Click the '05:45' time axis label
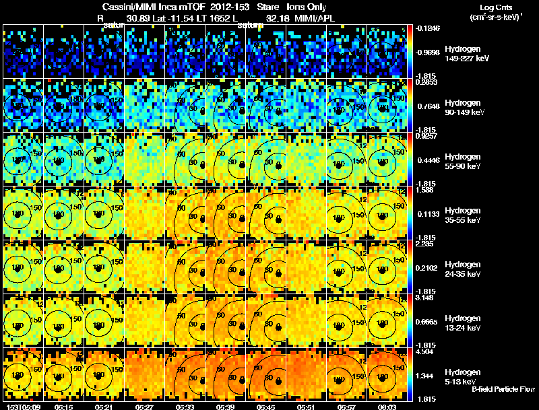The image size is (539, 410). click(x=265, y=407)
